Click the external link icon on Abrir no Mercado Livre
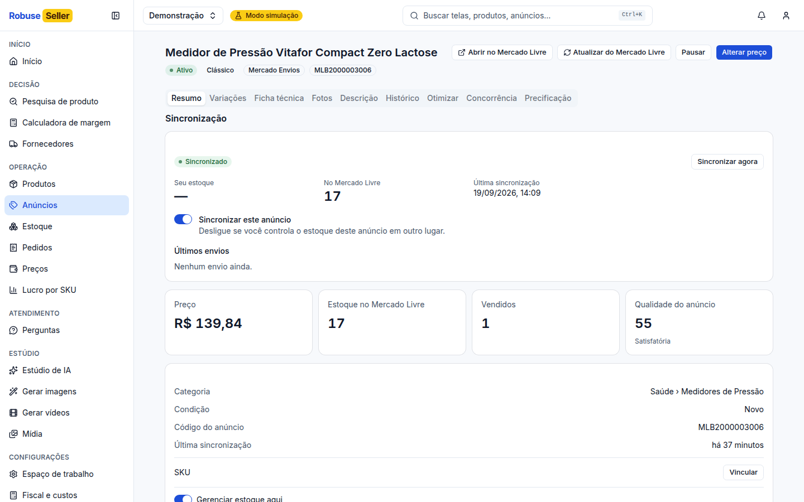Viewport: 804px width, 502px height. [x=462, y=52]
